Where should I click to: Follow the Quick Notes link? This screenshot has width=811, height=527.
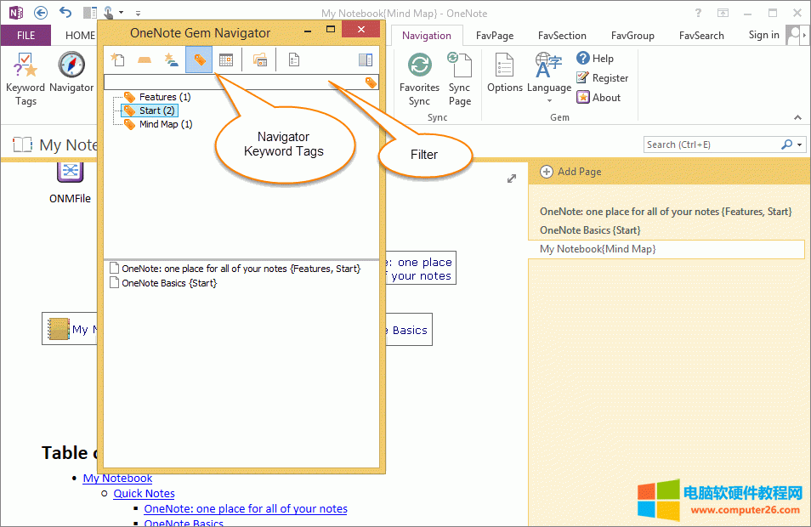(145, 493)
